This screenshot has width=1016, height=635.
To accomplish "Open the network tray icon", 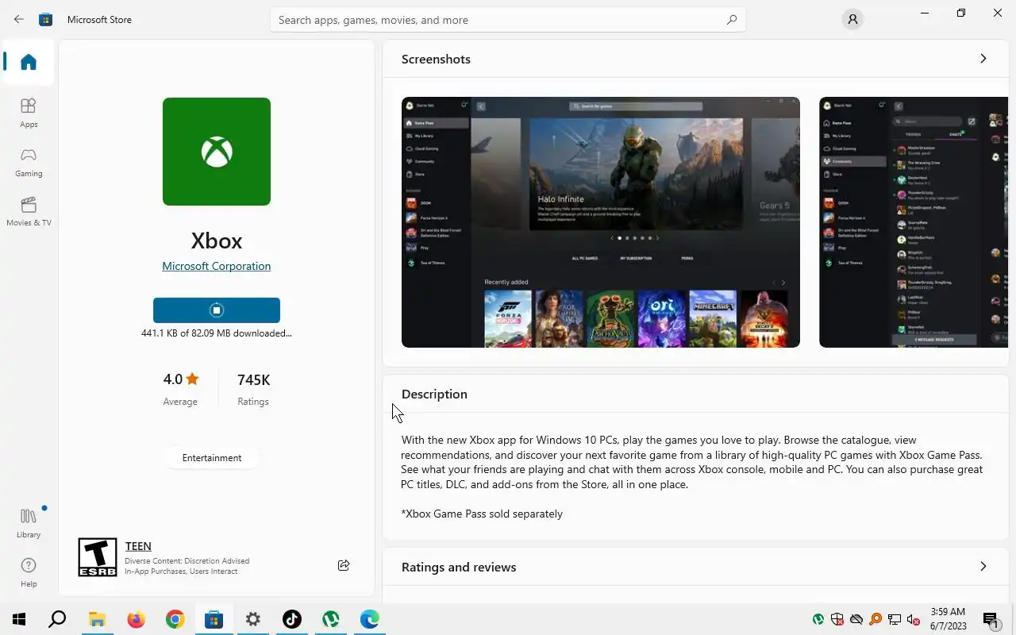I will click(x=894, y=619).
